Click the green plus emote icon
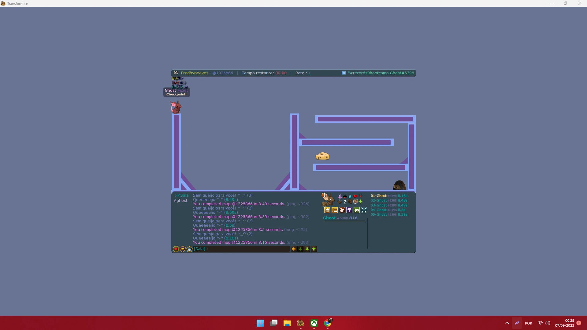 360,202
